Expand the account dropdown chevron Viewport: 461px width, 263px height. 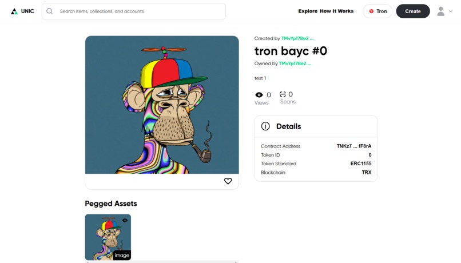point(451,11)
